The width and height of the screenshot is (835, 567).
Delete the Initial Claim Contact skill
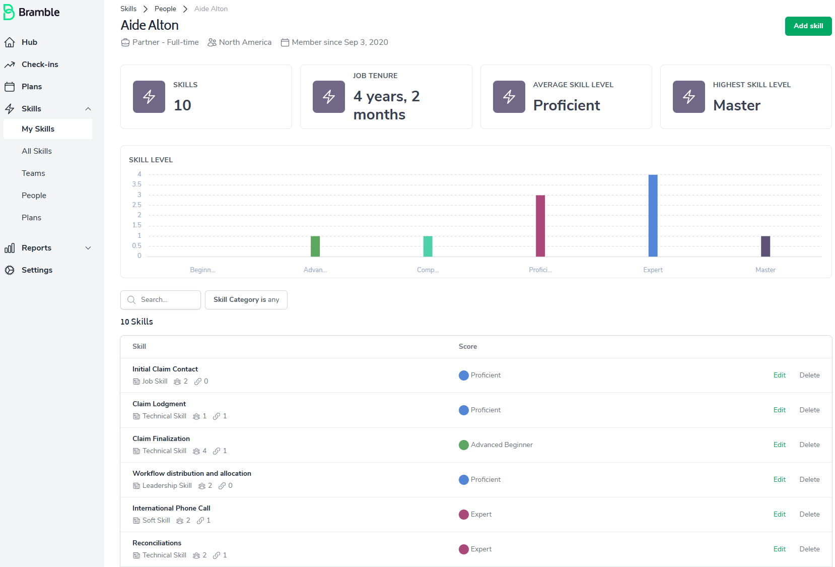click(809, 375)
